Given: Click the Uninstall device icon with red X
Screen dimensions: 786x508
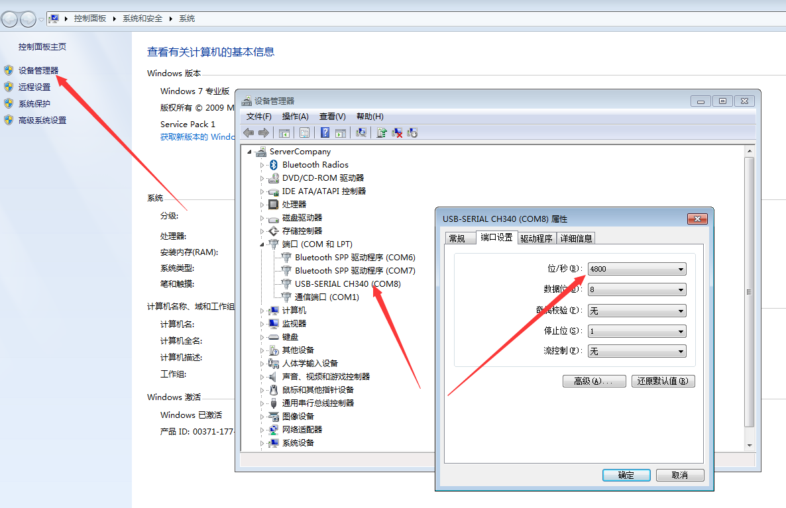Looking at the screenshot, I should coord(397,132).
